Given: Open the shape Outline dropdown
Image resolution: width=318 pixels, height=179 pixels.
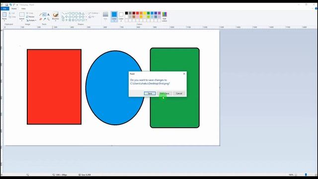Looking at the screenshot, I should click(x=93, y=13).
